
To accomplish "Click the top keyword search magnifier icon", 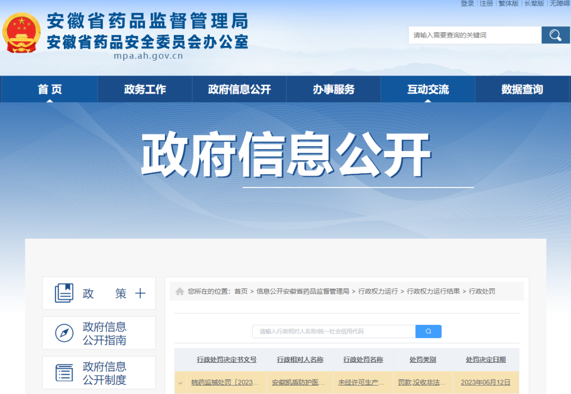I will (x=555, y=35).
